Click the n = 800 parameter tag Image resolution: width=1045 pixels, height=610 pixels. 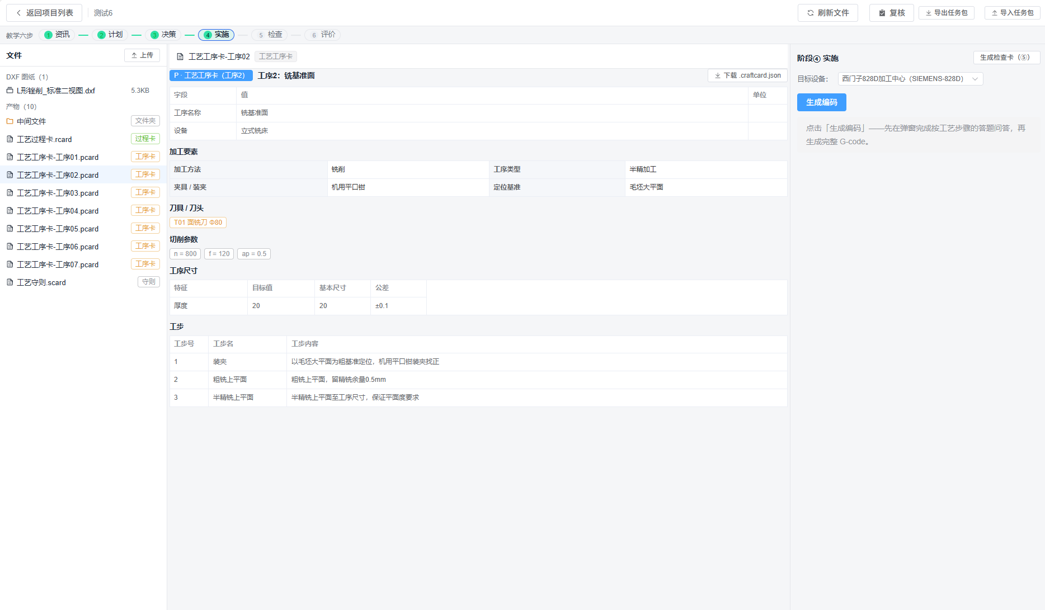point(185,254)
